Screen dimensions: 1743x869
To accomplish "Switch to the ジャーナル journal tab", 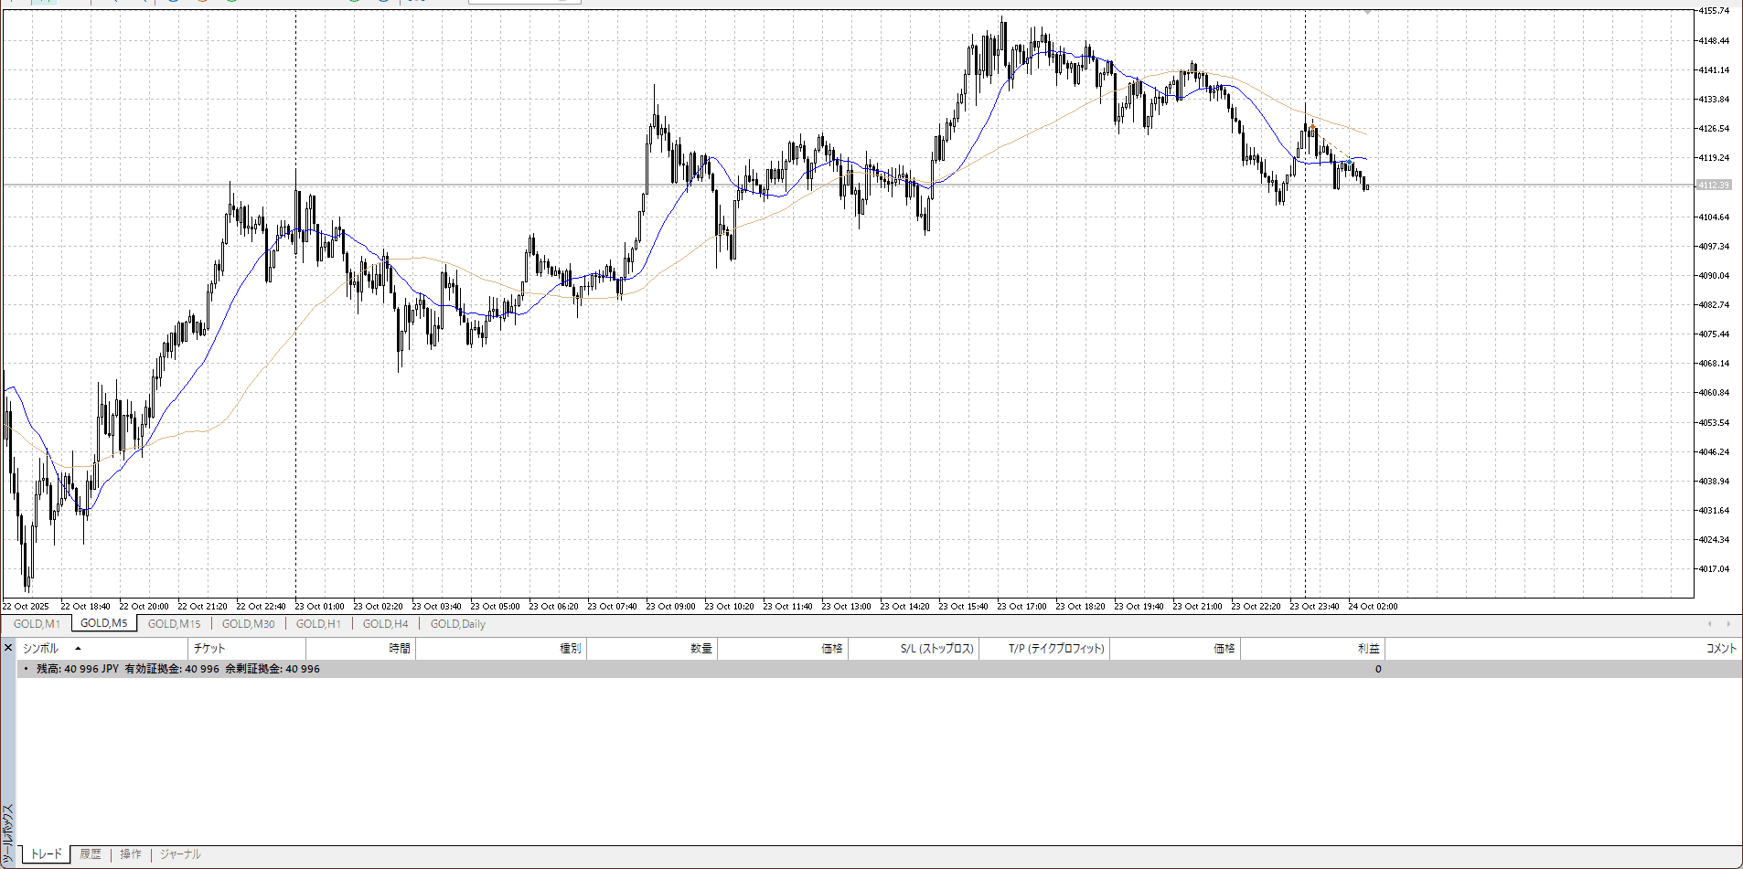I will [180, 854].
